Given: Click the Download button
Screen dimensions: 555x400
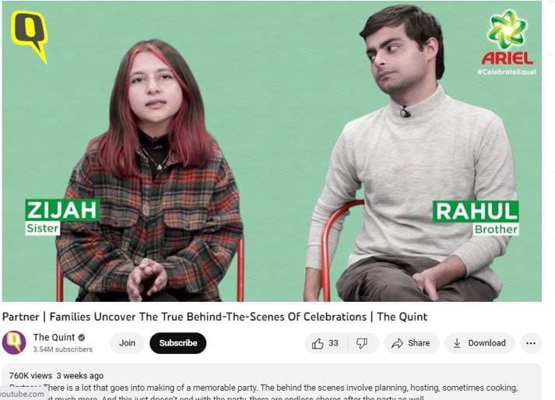Looking at the screenshot, I should coord(479,343).
